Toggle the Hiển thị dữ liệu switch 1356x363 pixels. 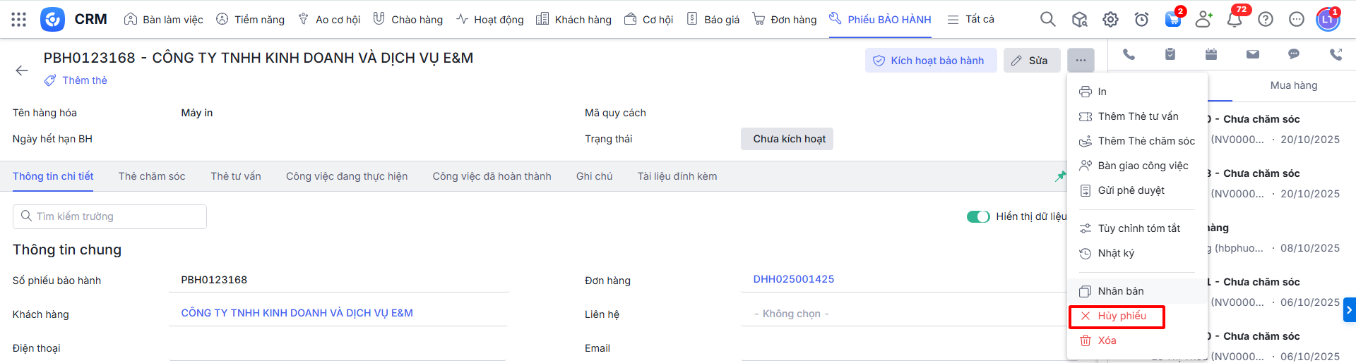978,216
